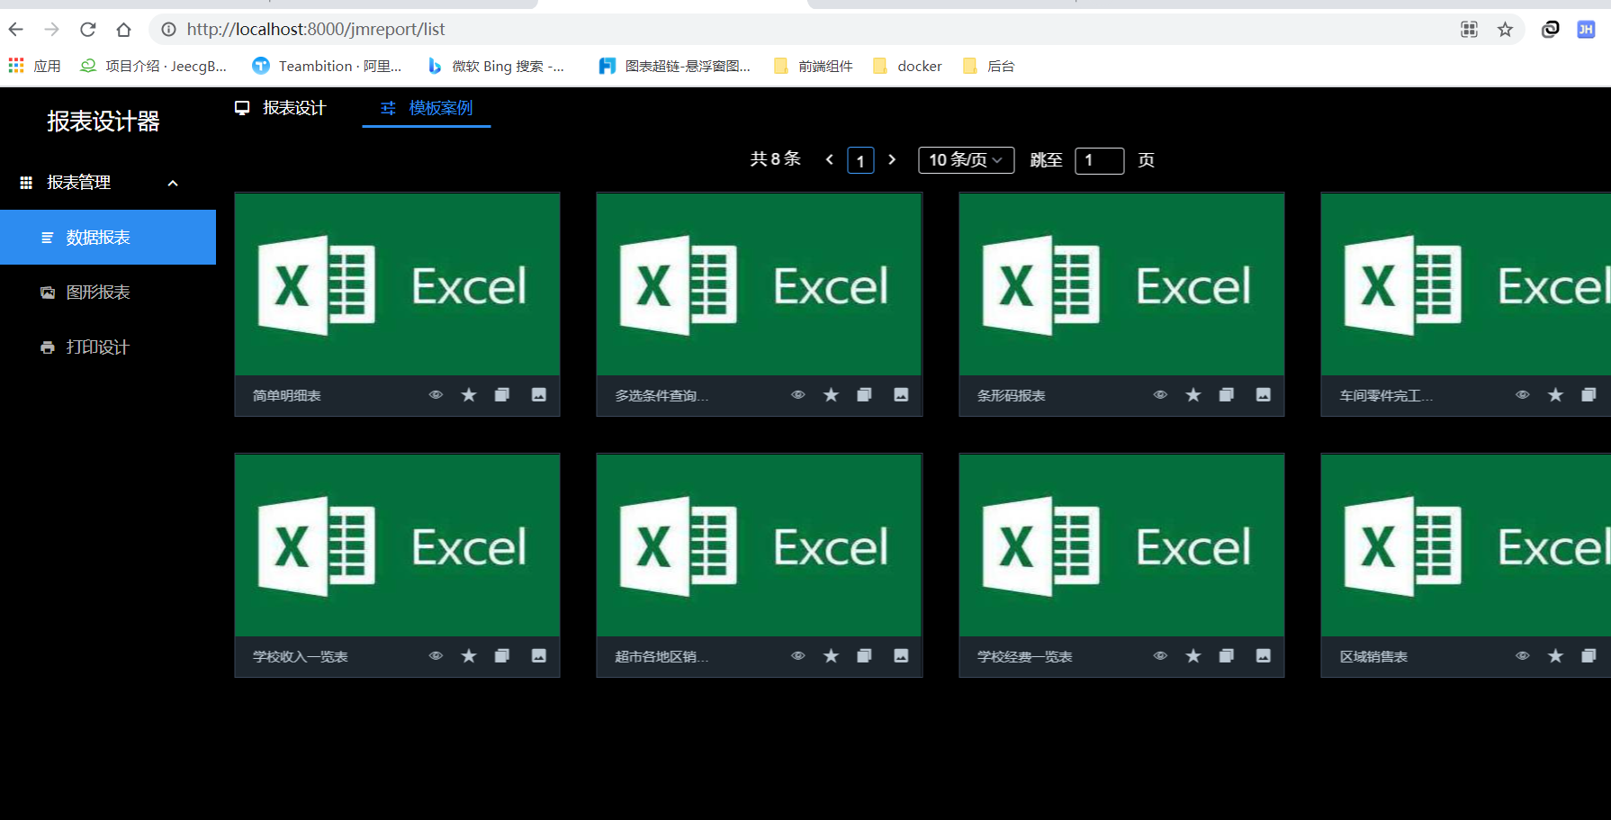Viewport: 1611px width, 820px height.
Task: Preview the 多选条件查询 template via eye icon
Action: (x=797, y=395)
